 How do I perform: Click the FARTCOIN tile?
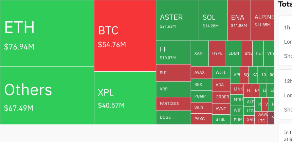173,104
